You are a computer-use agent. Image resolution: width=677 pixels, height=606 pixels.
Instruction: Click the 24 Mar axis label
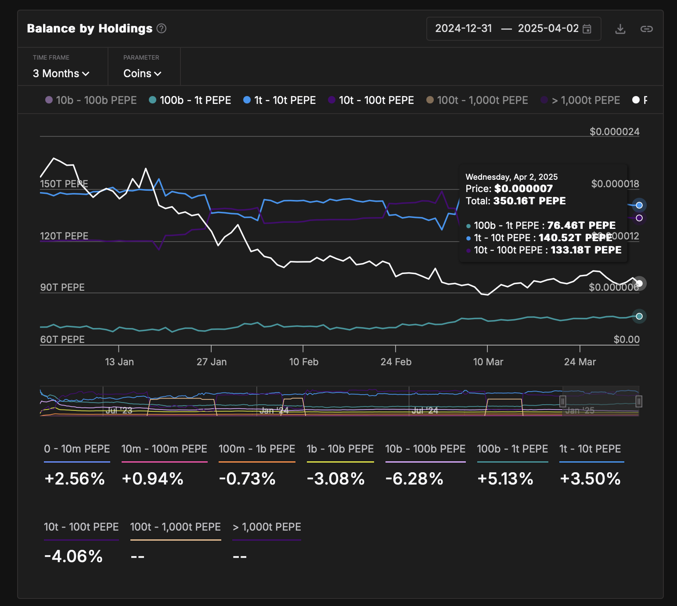pos(580,362)
